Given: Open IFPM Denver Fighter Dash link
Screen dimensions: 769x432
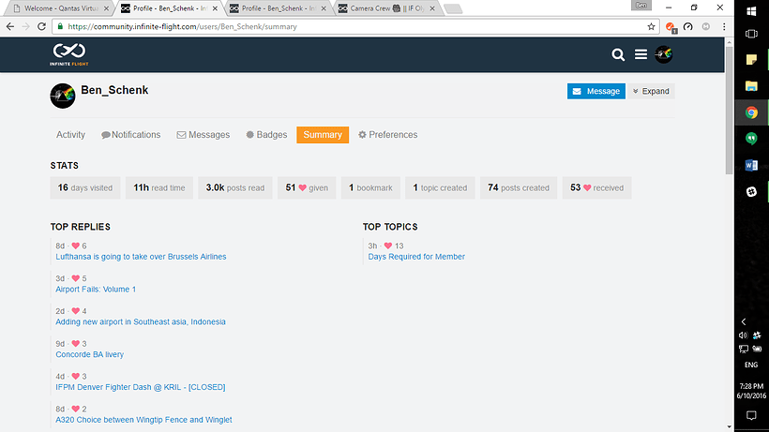Looking at the screenshot, I should 141,387.
